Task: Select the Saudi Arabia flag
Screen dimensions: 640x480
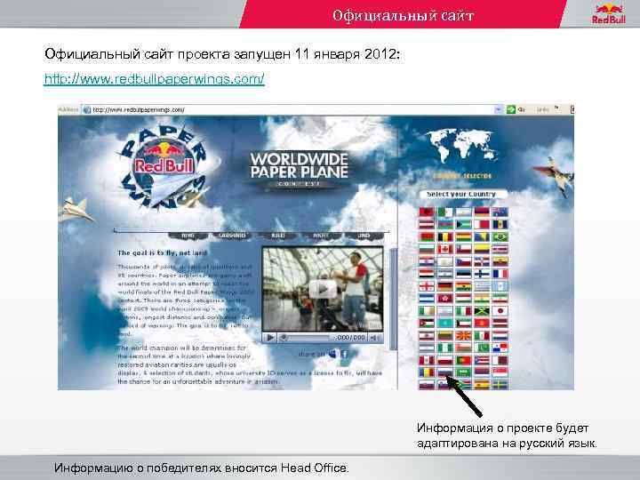Action: 463,372
